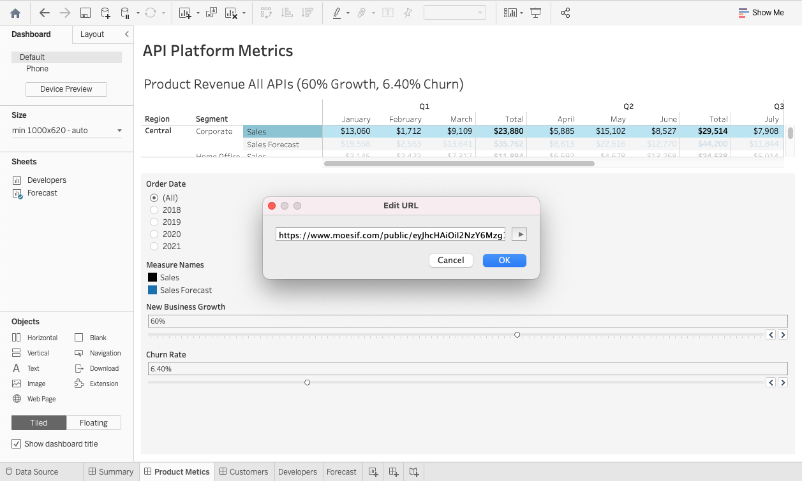Click the new dashboard tab icon
802x481 pixels.
click(x=394, y=472)
